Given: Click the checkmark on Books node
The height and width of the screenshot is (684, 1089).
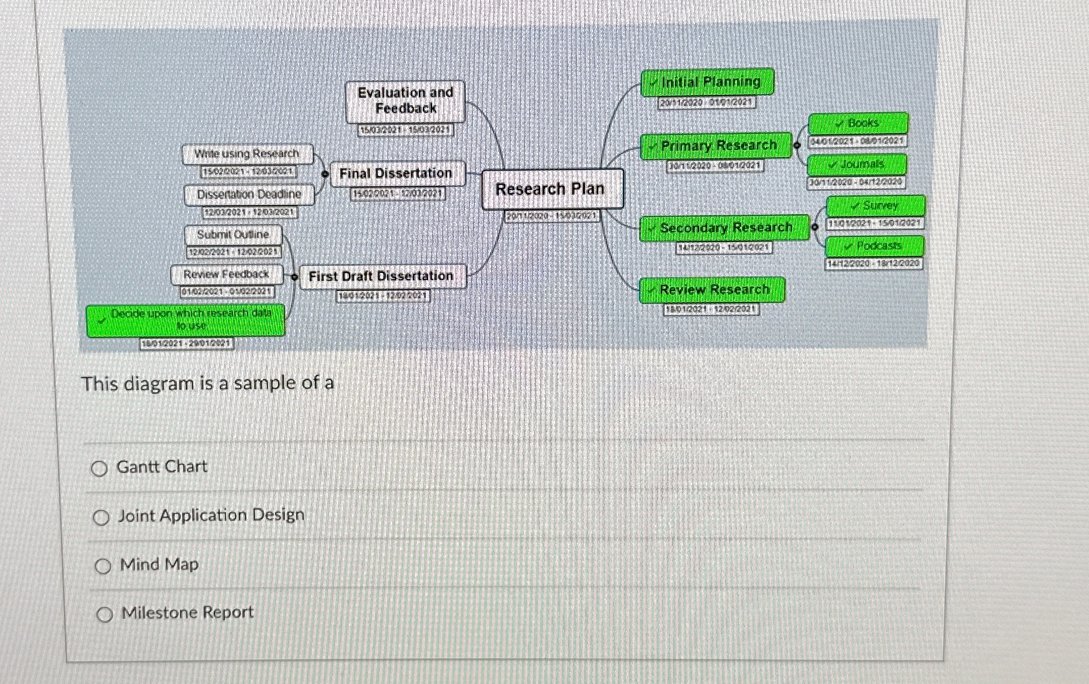Looking at the screenshot, I should (x=840, y=123).
